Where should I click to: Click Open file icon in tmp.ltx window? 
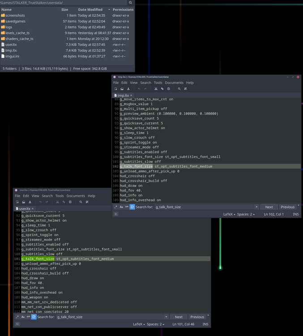[122, 89]
